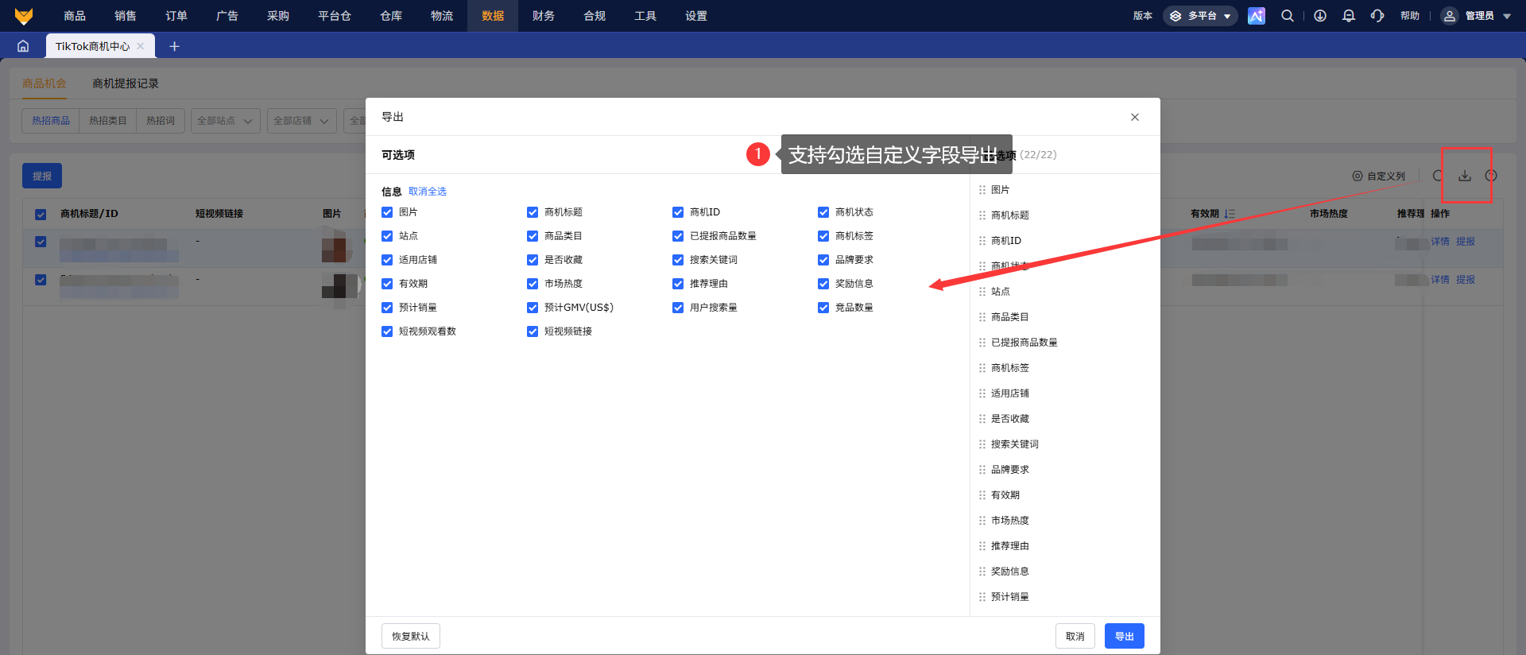This screenshot has height=655, width=1526.
Task: Click the blue 提报 button above the table
Action: 42,176
